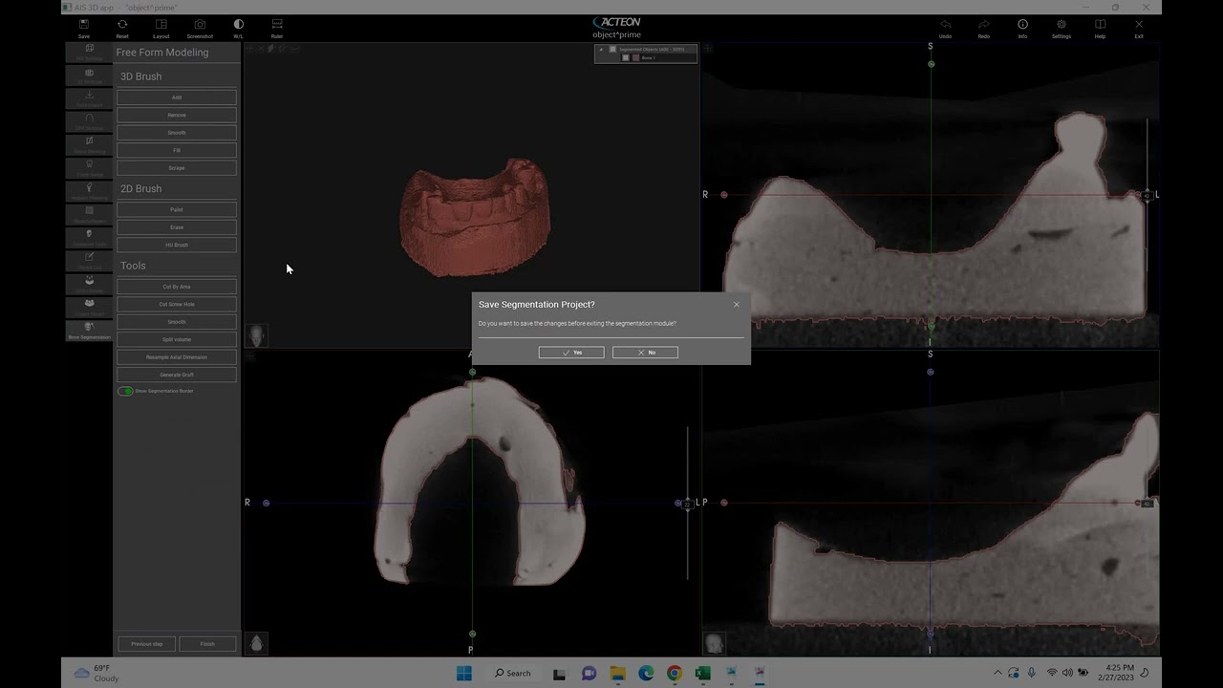This screenshot has width=1223, height=688.
Task: Click Generate Graft button
Action: pyautogui.click(x=177, y=375)
